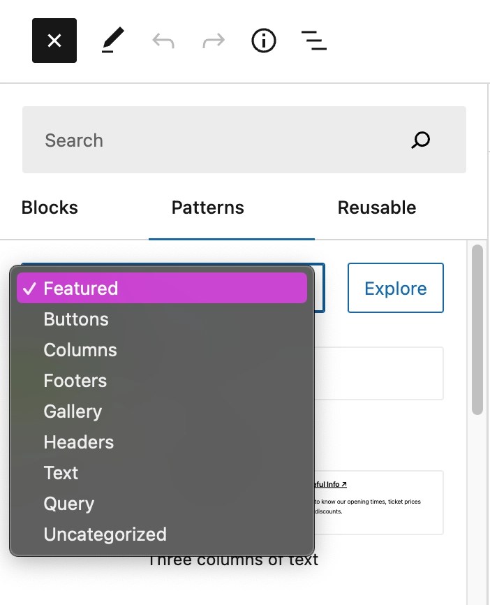
Task: Open the List View icon
Action: pos(314,41)
